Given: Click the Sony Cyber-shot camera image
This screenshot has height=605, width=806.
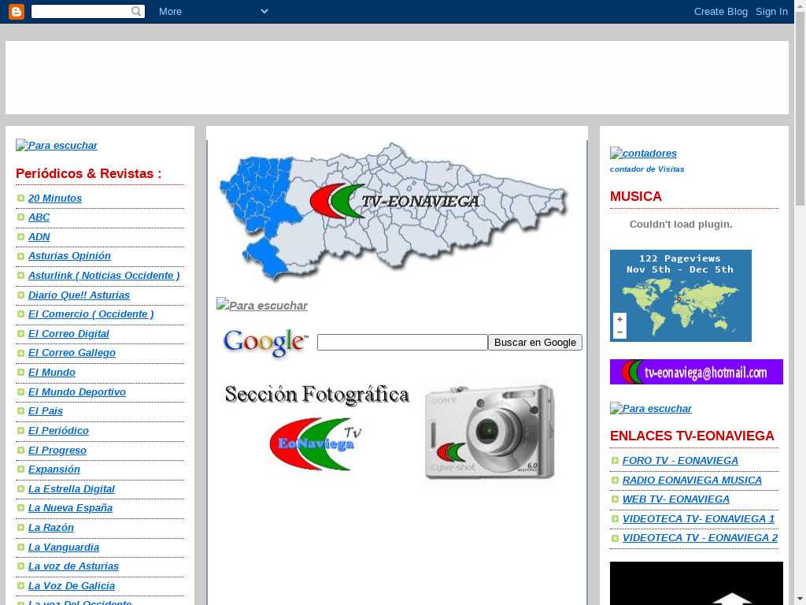Looking at the screenshot, I should tap(490, 432).
